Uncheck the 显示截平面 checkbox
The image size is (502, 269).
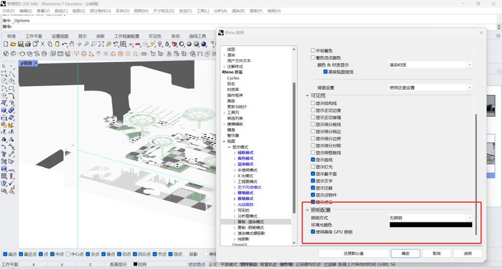tap(313, 174)
